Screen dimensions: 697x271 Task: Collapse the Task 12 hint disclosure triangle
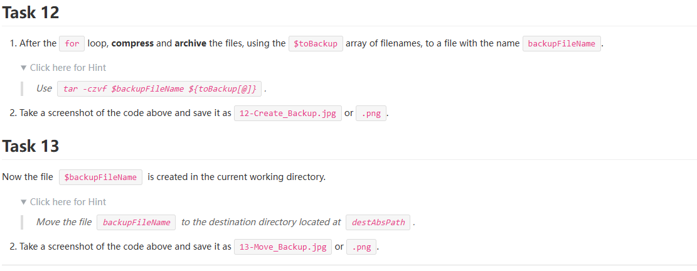click(24, 68)
